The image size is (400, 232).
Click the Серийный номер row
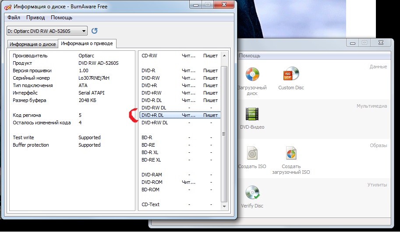coord(72,78)
